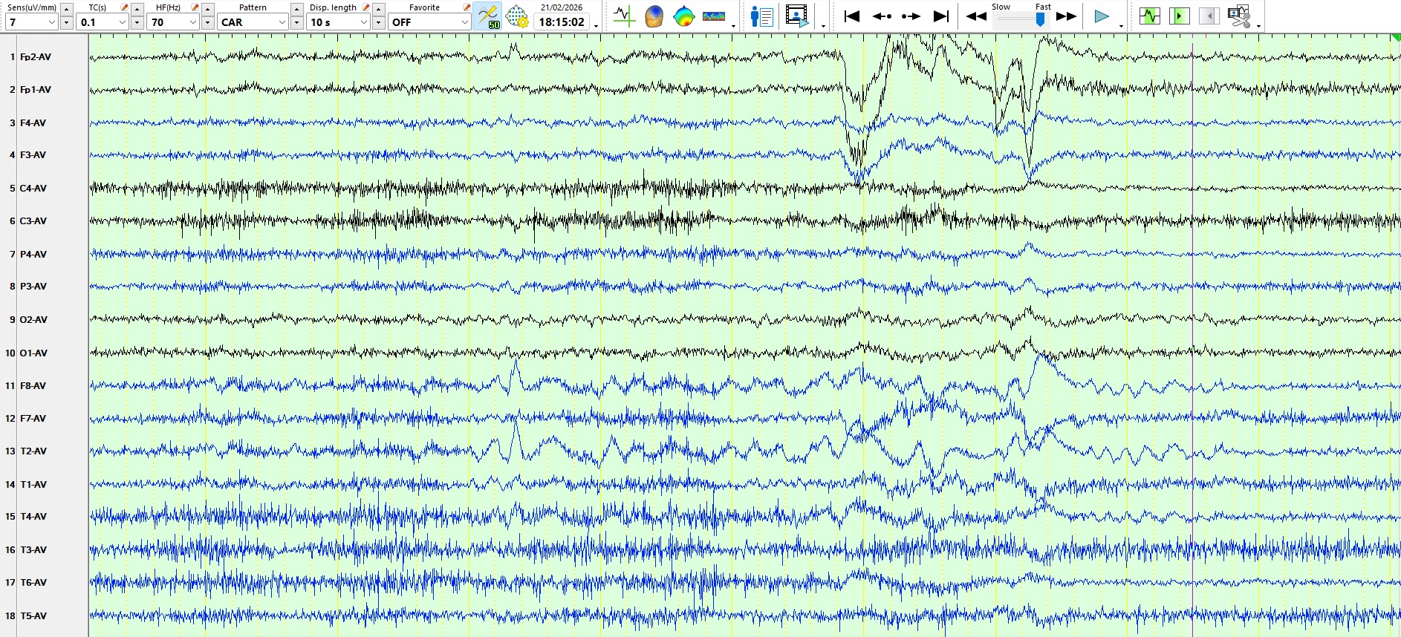Step Sens value up with up arrow
Image resolution: width=1401 pixels, height=637 pixels.
click(x=66, y=9)
